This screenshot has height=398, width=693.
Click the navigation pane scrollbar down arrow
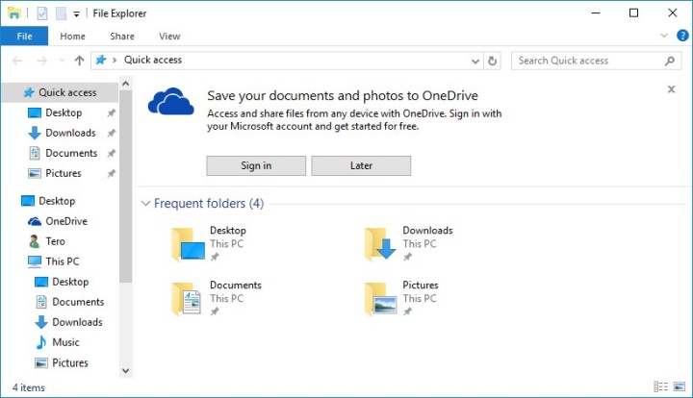(125, 370)
